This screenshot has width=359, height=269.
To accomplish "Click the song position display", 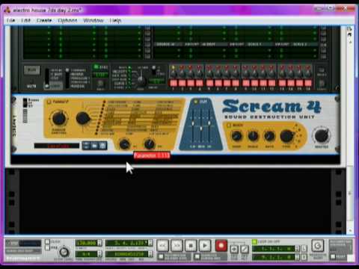I will [127, 243].
